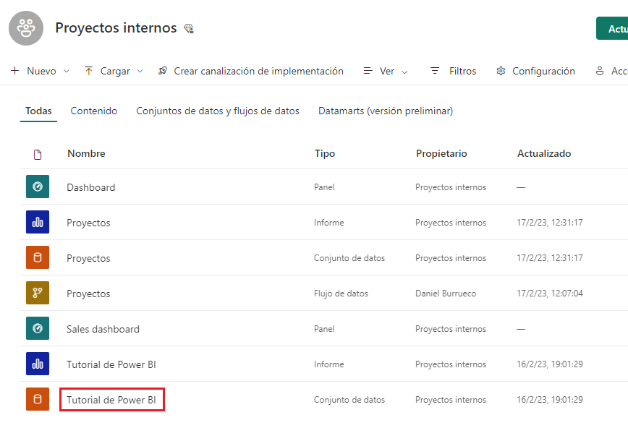This screenshot has width=628, height=428.
Task: Open the Cargar upload dropdown
Action: tap(114, 71)
